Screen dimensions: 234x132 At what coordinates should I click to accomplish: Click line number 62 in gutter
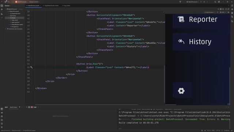click(29, 92)
